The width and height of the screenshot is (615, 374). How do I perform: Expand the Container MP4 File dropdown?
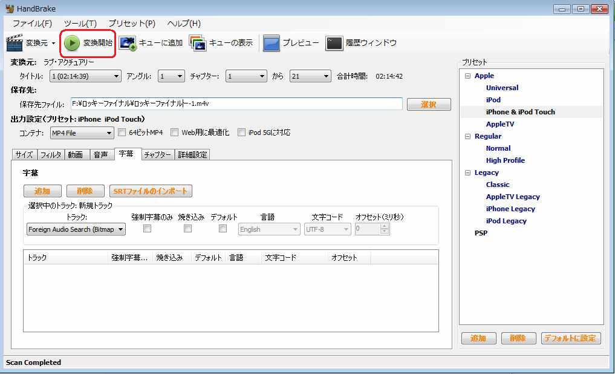coord(82,133)
